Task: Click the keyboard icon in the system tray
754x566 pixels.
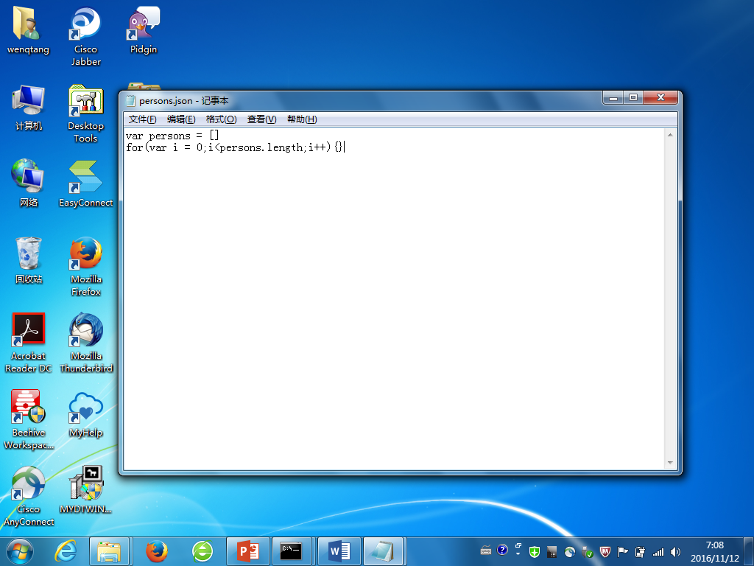Action: 486,551
